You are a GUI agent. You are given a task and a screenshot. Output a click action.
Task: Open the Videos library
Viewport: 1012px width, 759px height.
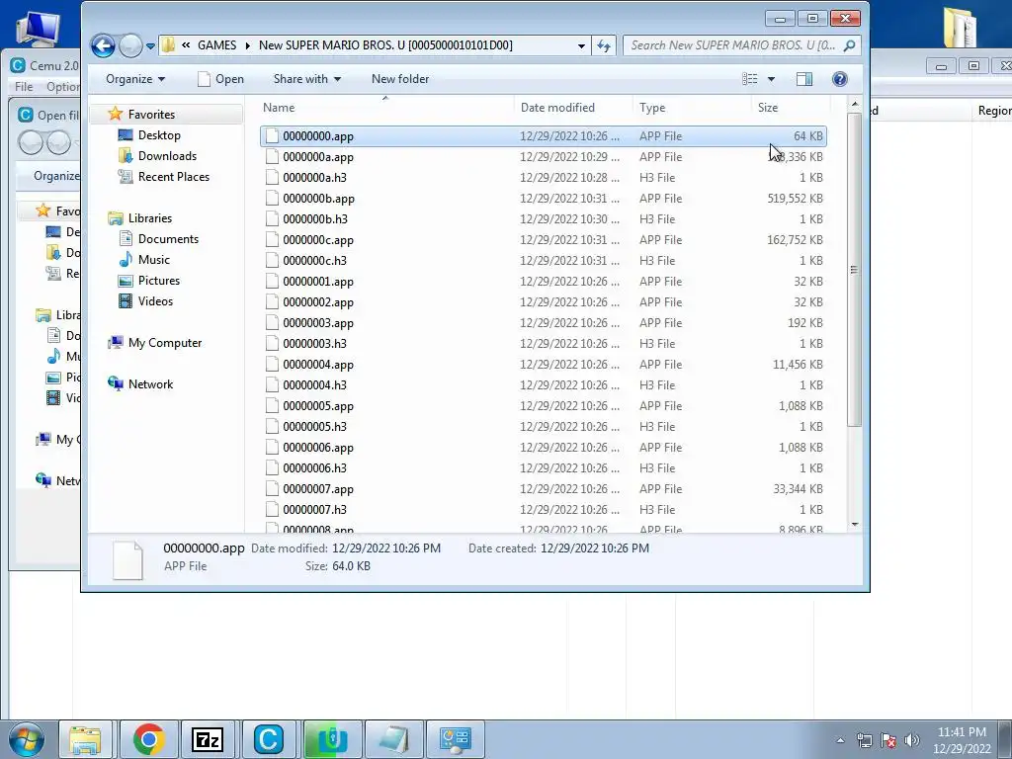coord(155,300)
